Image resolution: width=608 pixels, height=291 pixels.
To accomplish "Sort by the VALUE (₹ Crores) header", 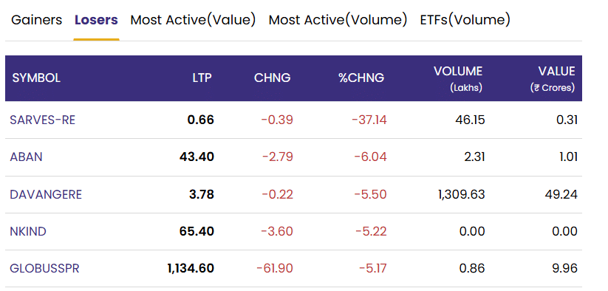I will pyautogui.click(x=553, y=79).
